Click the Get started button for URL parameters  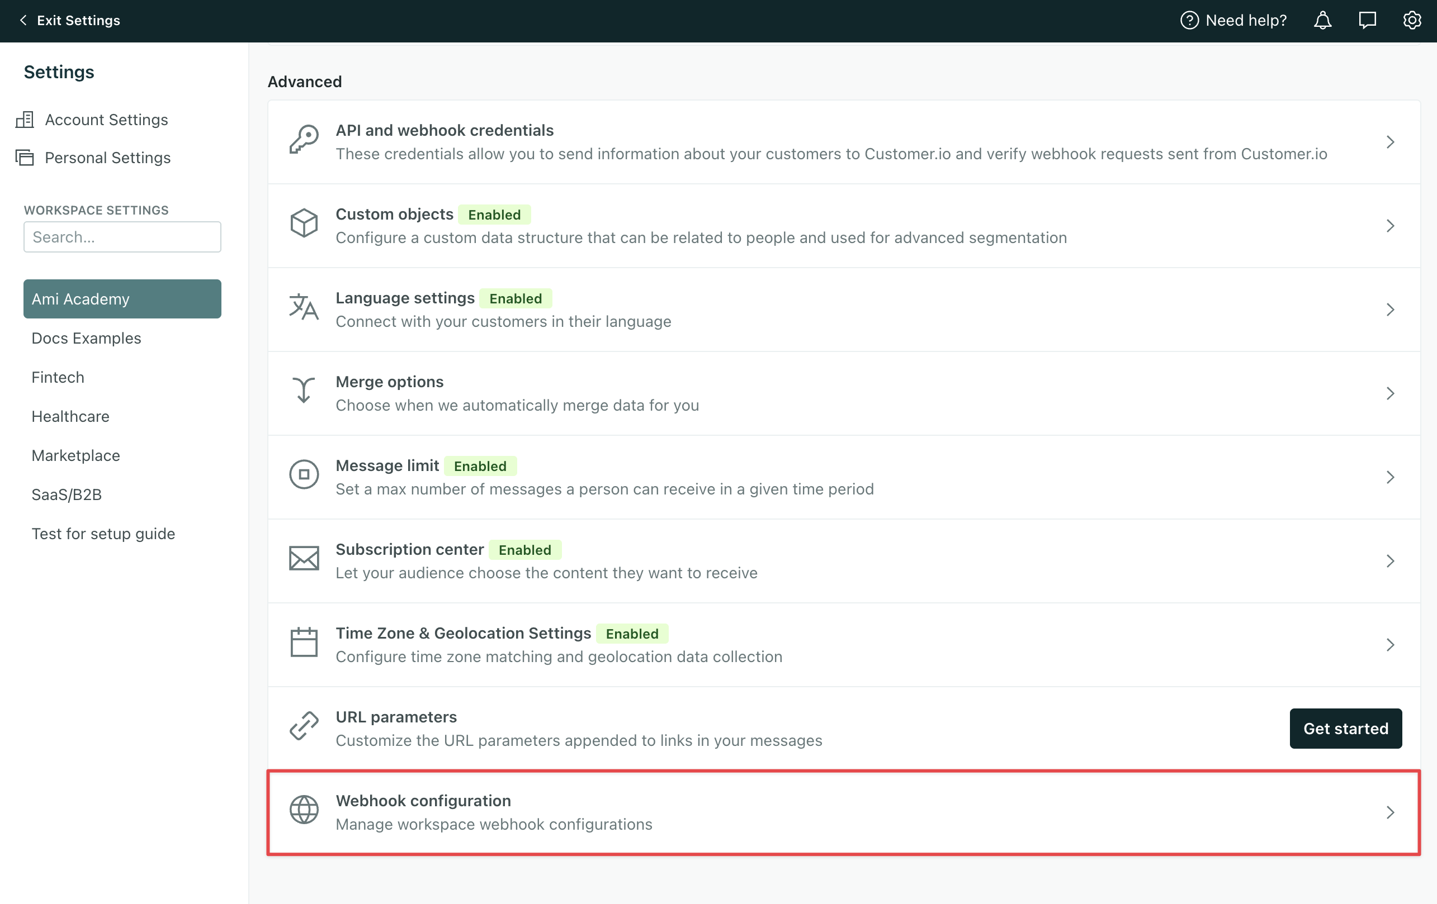[x=1346, y=728]
